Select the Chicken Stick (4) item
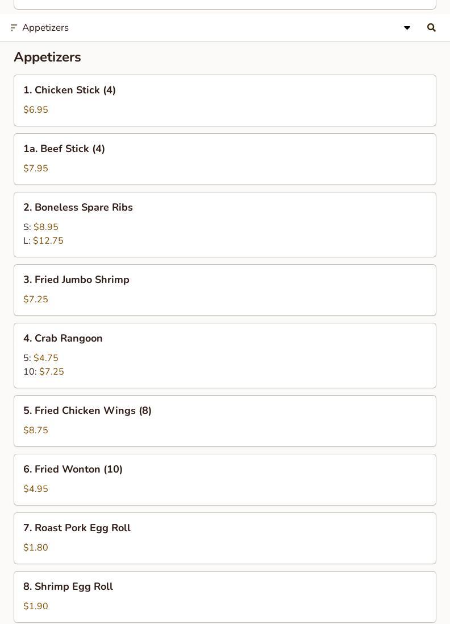This screenshot has height=624, width=450. (69, 90)
